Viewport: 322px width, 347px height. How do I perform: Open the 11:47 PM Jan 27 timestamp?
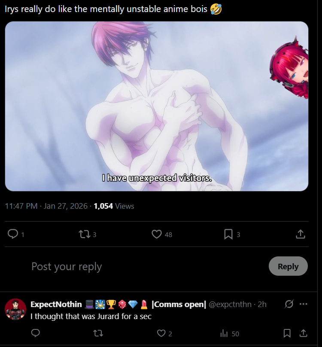46,206
